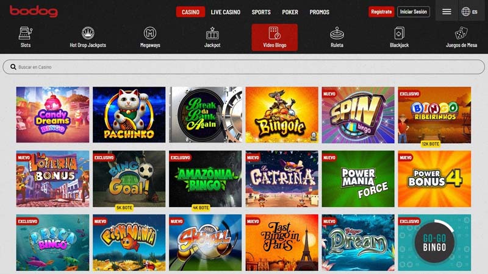
Task: Select the highlighted Video Bingo category
Action: click(x=274, y=37)
